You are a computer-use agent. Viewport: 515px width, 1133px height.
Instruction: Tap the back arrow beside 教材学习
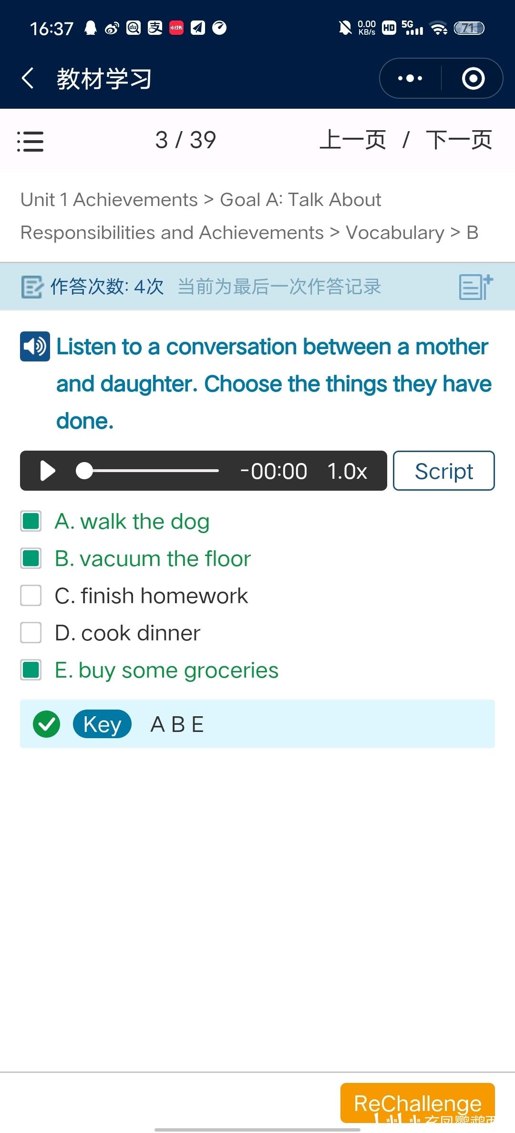pyautogui.click(x=28, y=78)
